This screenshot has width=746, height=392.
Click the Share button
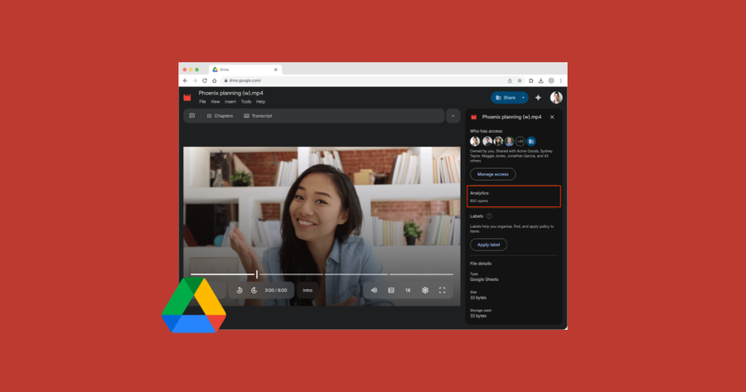click(x=506, y=98)
